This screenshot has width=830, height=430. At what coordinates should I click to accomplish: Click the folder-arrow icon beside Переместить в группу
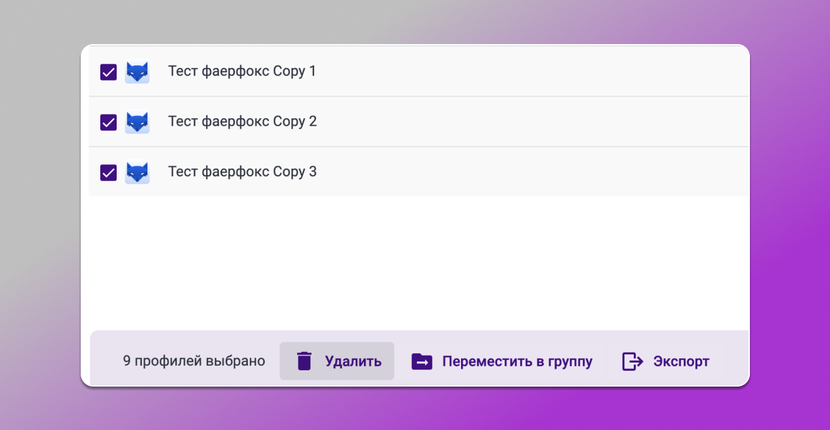[421, 361]
